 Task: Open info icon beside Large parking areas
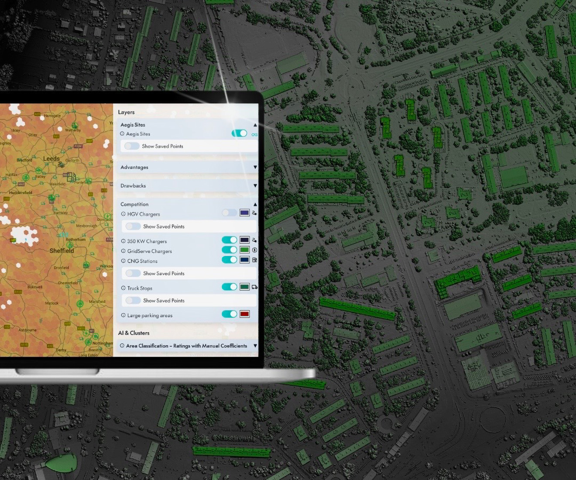click(123, 315)
